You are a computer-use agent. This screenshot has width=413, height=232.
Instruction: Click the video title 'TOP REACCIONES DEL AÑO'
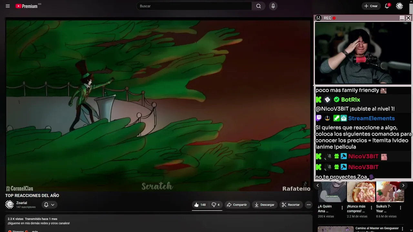32,196
